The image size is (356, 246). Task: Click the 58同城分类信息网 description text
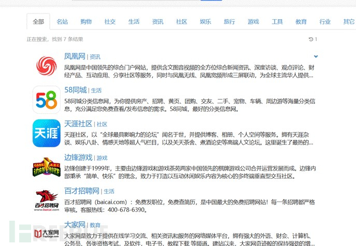(190, 105)
